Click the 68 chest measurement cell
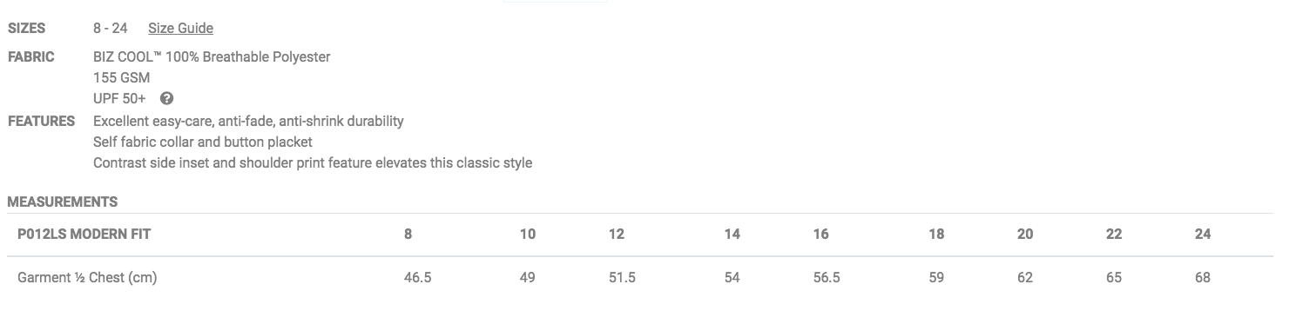The height and width of the screenshot is (324, 1316). (1203, 278)
